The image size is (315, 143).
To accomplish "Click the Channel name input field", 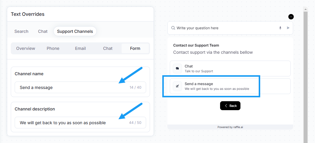I will pos(80,87).
